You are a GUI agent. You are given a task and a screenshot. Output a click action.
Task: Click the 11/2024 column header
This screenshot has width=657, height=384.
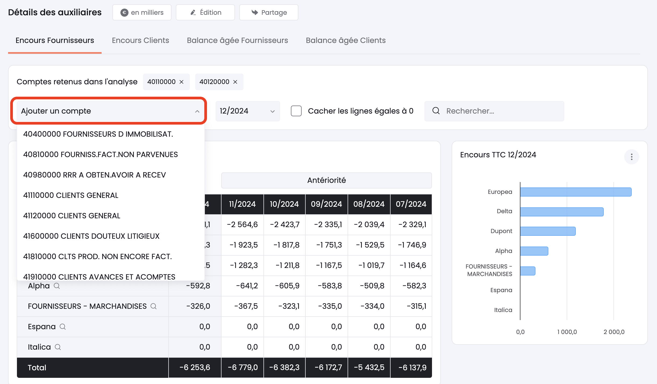coord(242,204)
